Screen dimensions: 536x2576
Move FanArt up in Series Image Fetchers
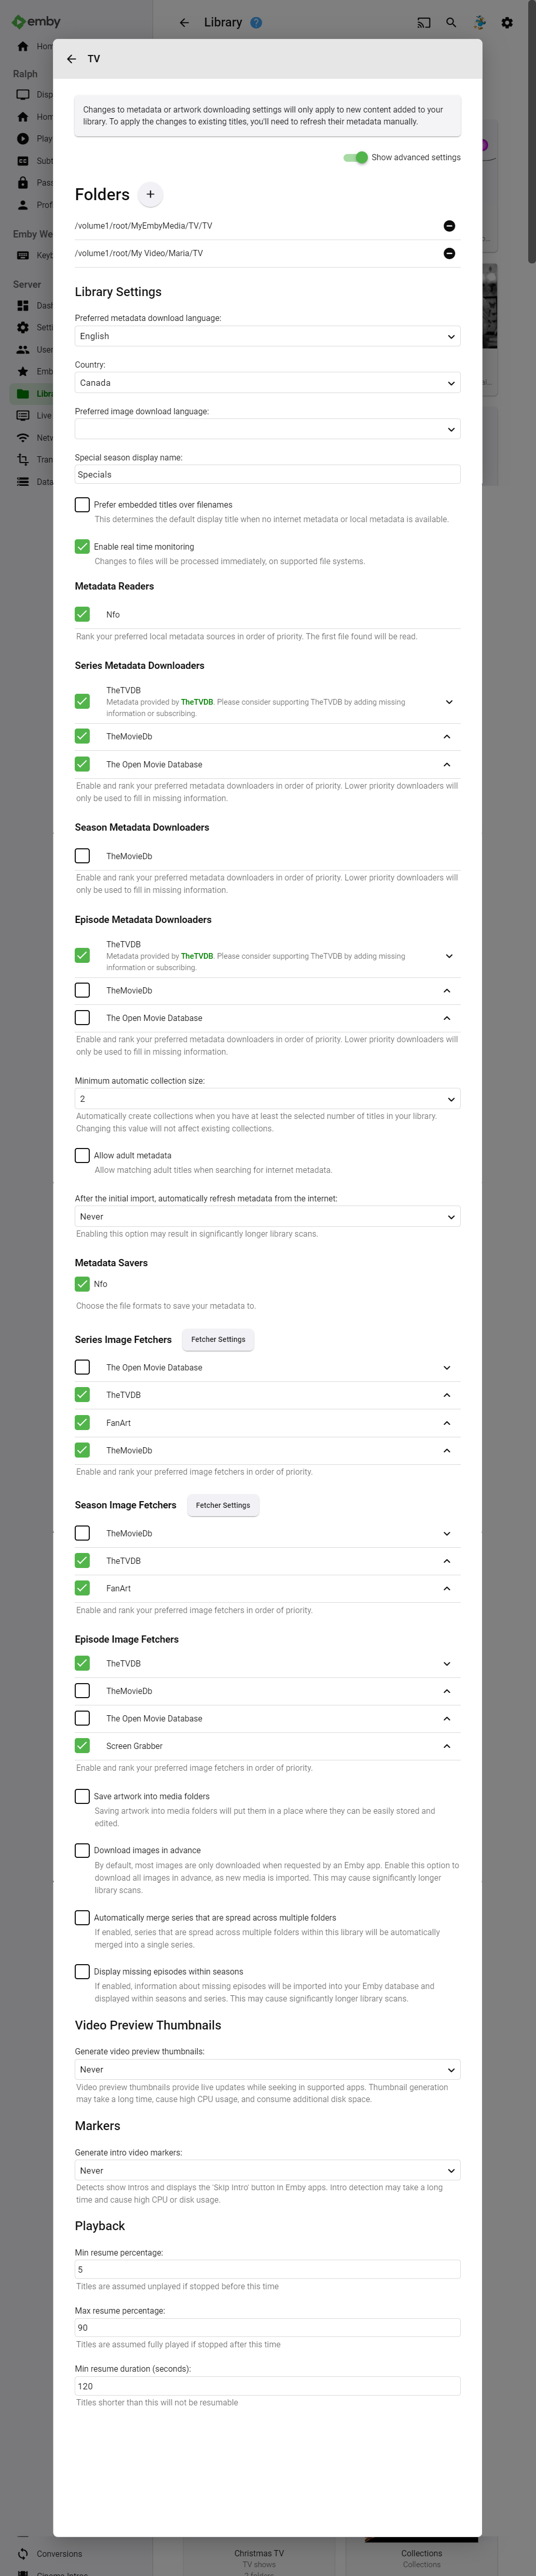447,1423
